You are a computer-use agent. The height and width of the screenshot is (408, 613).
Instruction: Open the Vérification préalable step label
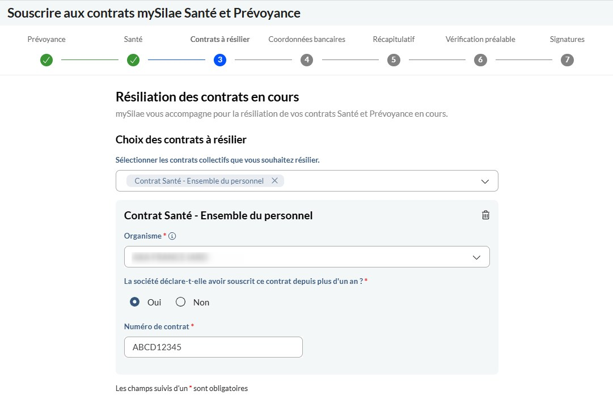click(480, 39)
